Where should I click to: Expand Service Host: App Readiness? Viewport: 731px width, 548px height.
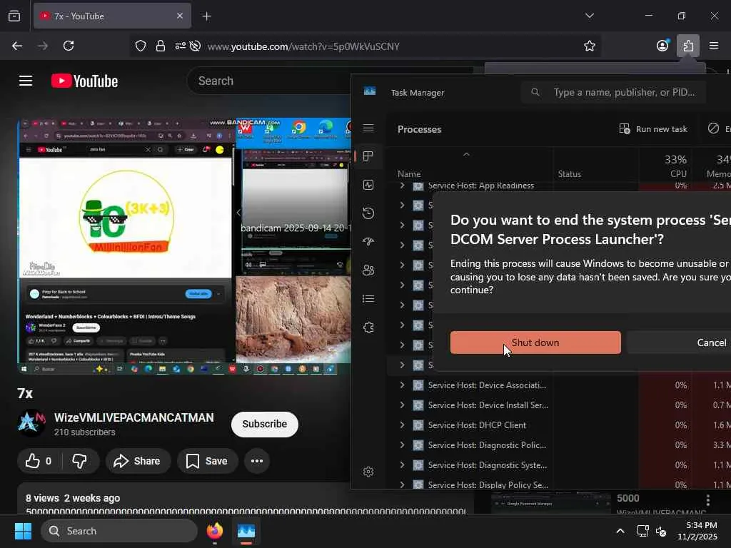[x=402, y=186]
